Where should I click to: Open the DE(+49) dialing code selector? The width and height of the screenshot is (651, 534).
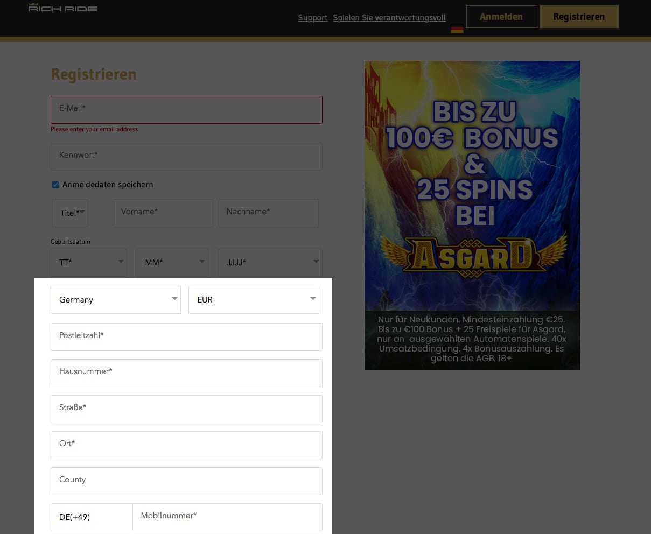(92, 517)
